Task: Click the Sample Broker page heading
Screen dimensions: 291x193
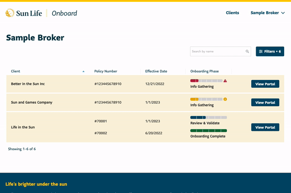Action: tap(35, 38)
